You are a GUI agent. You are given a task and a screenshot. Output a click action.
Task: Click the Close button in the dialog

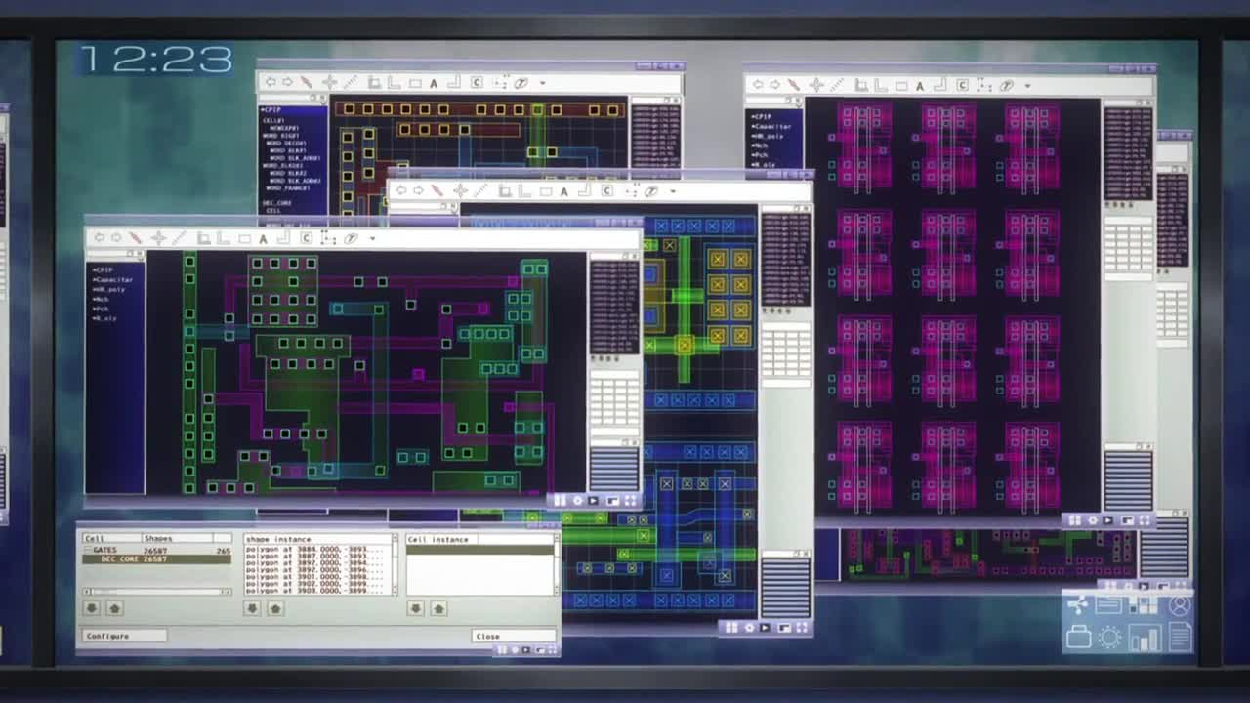(513, 636)
